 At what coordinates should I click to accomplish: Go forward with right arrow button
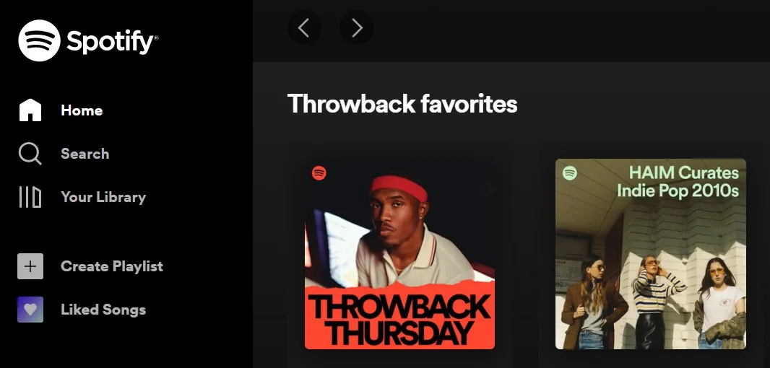pyautogui.click(x=357, y=27)
